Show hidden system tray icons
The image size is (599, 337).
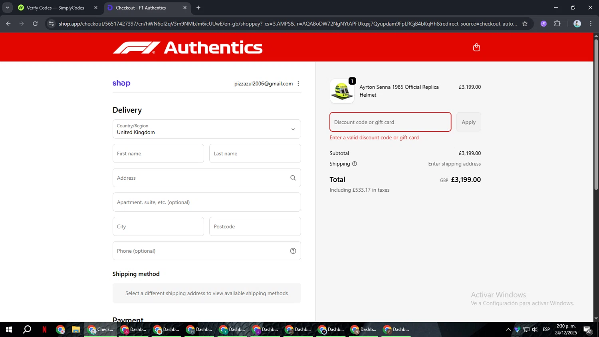pyautogui.click(x=508, y=329)
